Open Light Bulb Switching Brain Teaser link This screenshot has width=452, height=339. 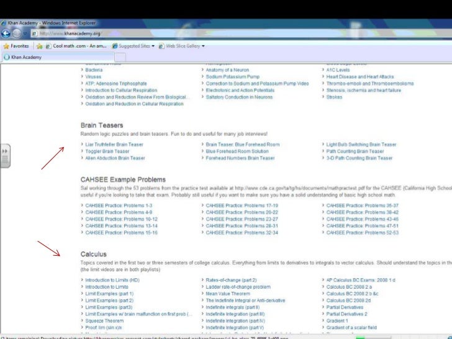coord(361,145)
